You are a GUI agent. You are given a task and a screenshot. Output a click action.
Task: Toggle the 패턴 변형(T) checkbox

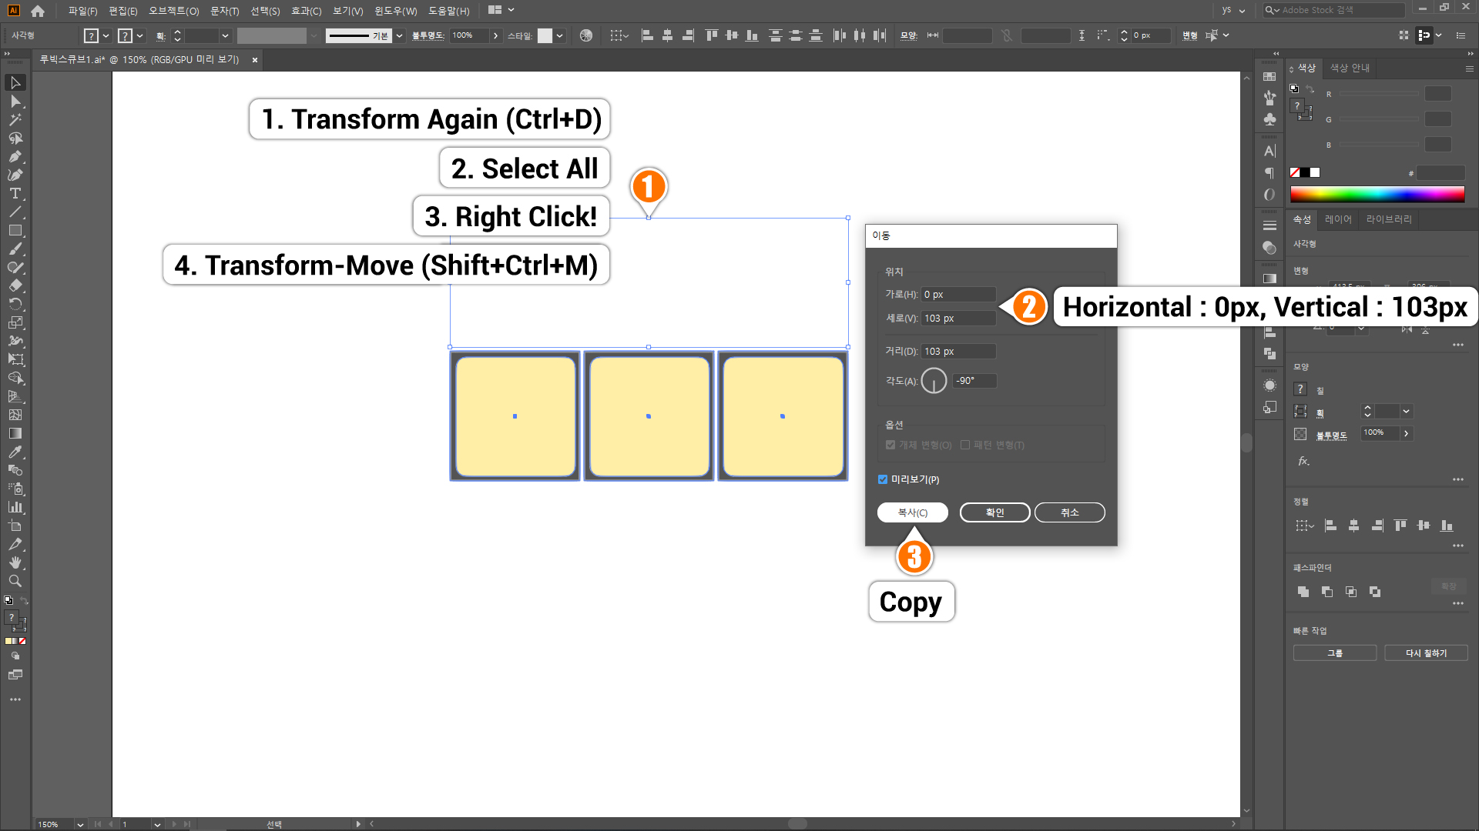(x=965, y=445)
